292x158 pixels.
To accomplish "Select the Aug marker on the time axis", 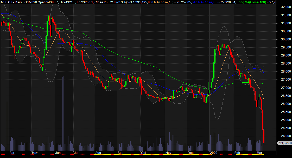I will [x=98, y=153].
